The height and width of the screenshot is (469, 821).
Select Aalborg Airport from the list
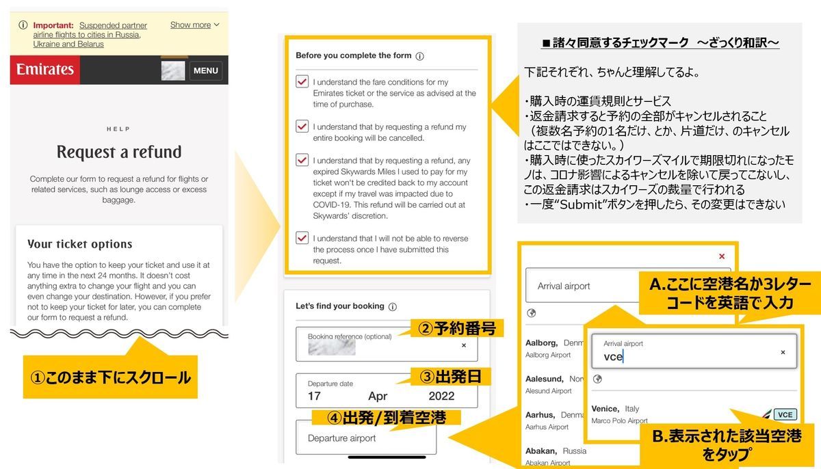click(554, 348)
